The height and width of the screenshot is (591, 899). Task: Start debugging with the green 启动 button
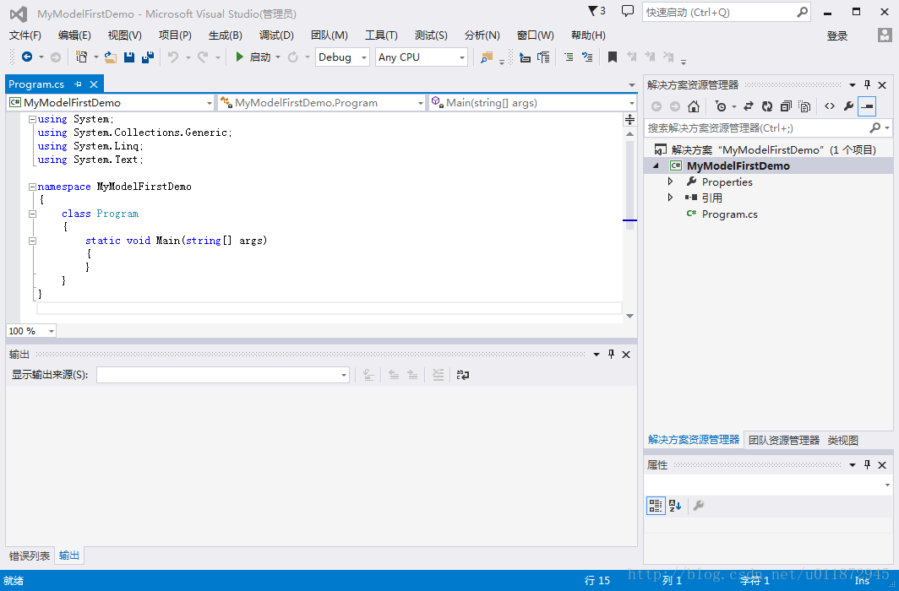point(253,57)
